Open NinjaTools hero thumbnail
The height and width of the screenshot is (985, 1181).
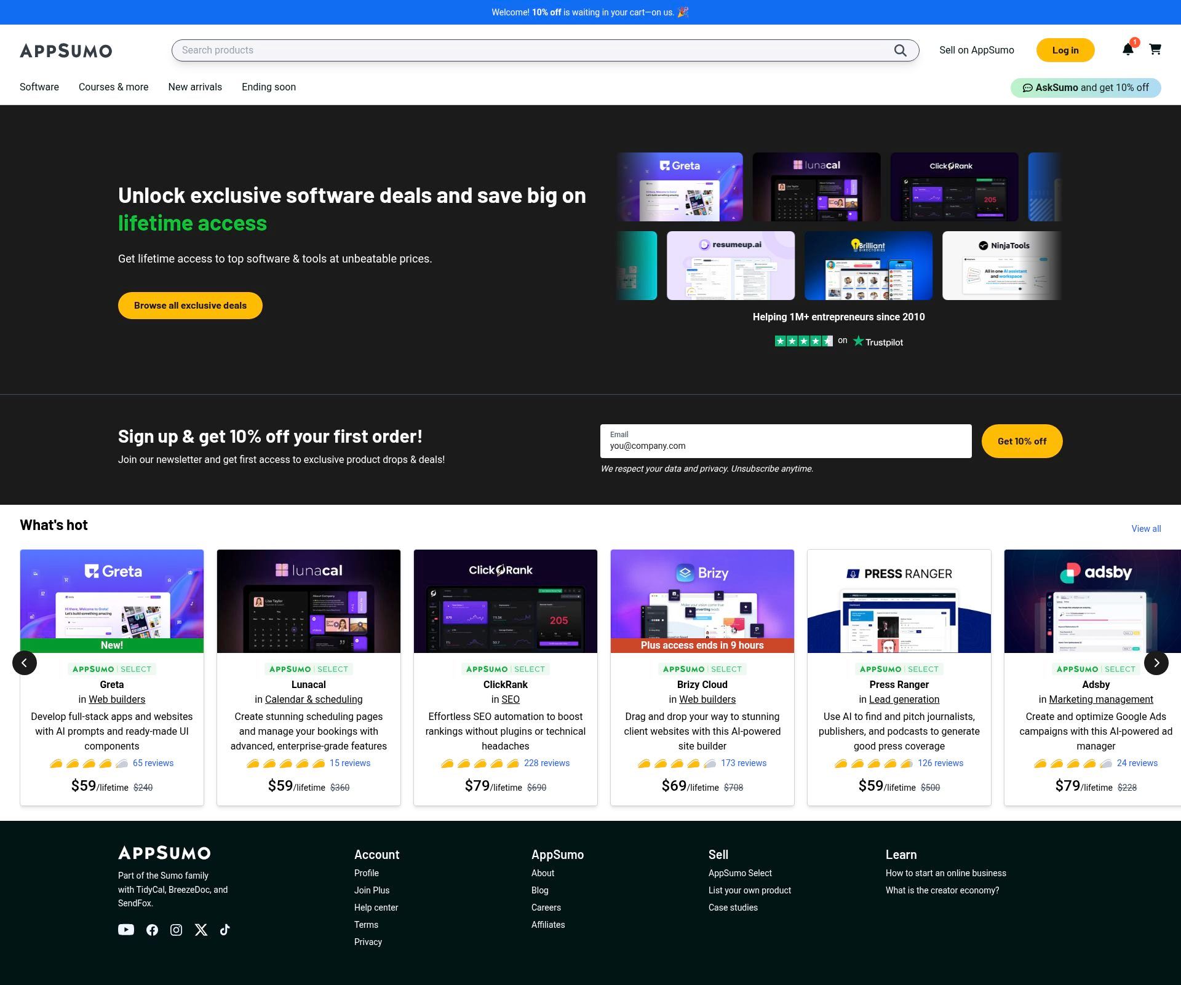pos(1002,266)
